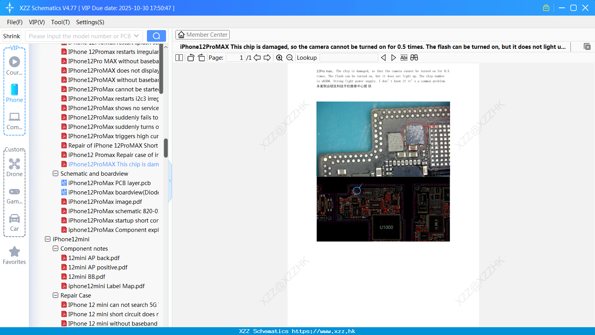
Task: Collapse the side panel splitter handle
Action: pyautogui.click(x=170, y=180)
